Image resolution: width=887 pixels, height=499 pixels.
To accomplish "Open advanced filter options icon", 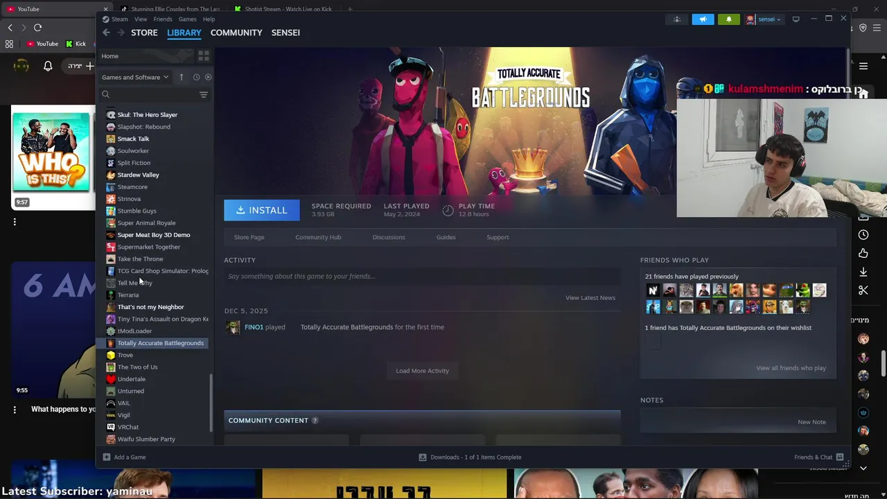I will (204, 94).
